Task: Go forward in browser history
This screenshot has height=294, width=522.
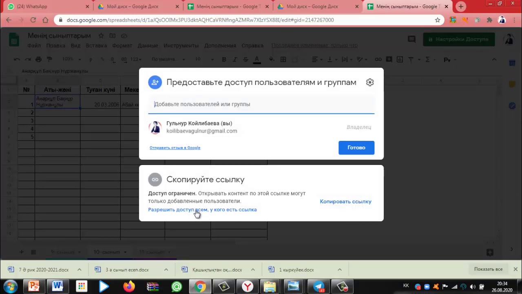Action: tap(21, 20)
